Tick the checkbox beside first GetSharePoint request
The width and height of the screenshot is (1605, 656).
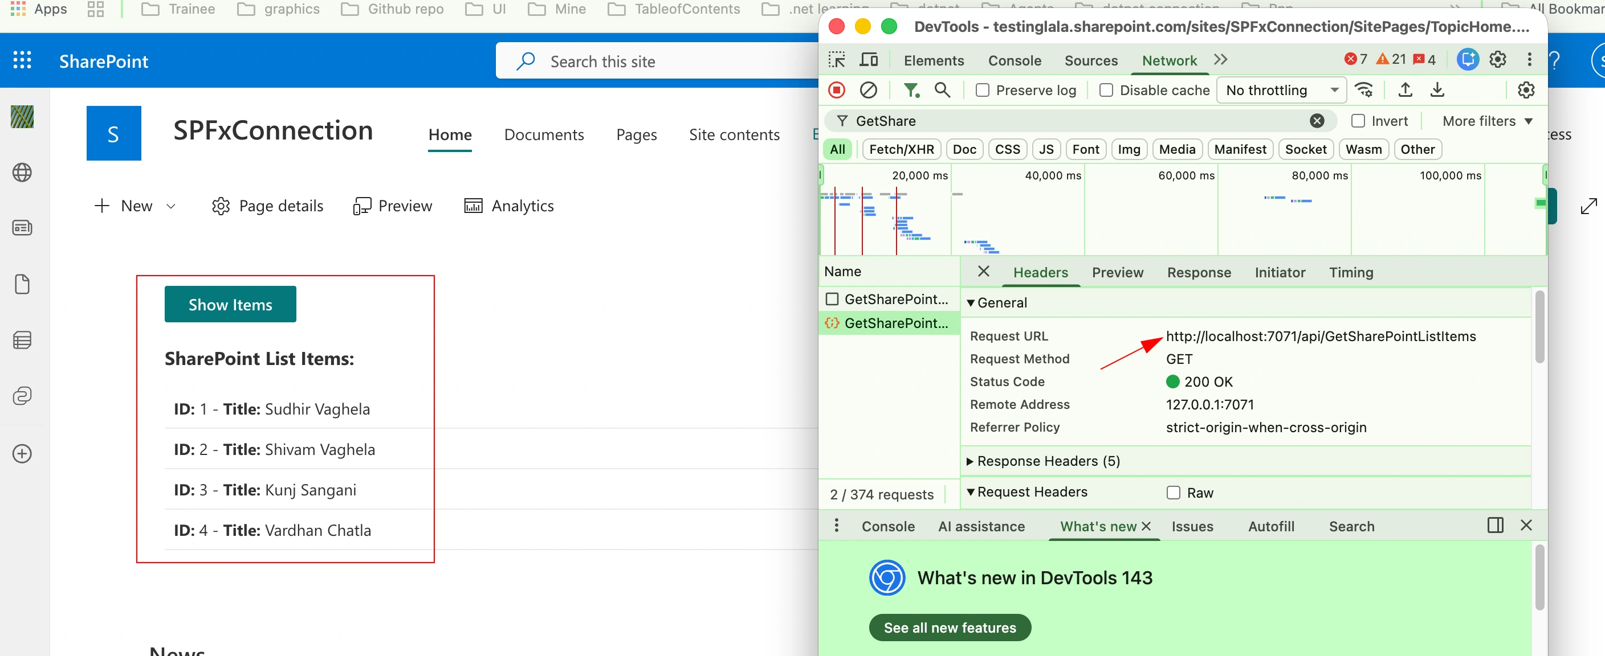point(832,300)
